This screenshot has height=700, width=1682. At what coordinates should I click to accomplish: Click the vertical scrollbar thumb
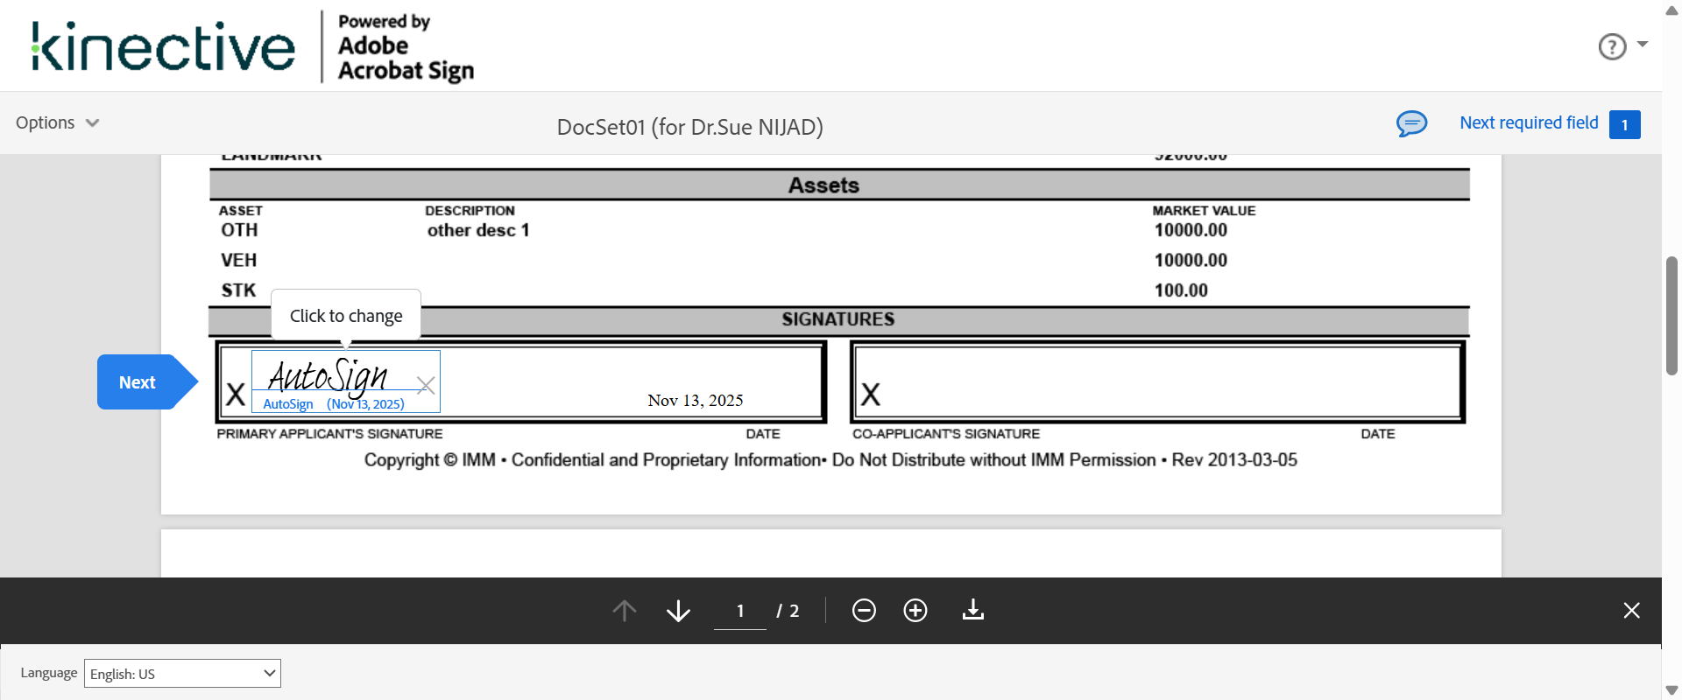(1671, 315)
